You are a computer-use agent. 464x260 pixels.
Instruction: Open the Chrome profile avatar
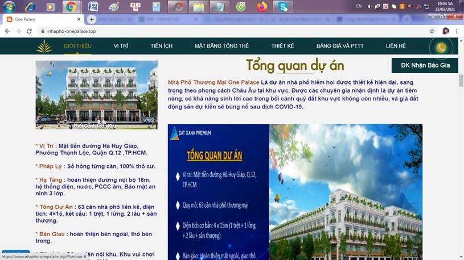[x=446, y=31]
